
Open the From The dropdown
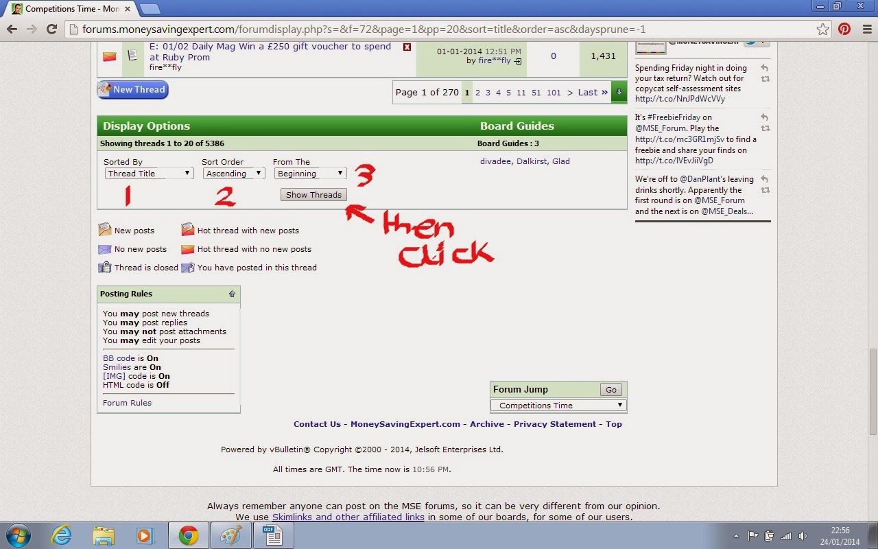(310, 174)
